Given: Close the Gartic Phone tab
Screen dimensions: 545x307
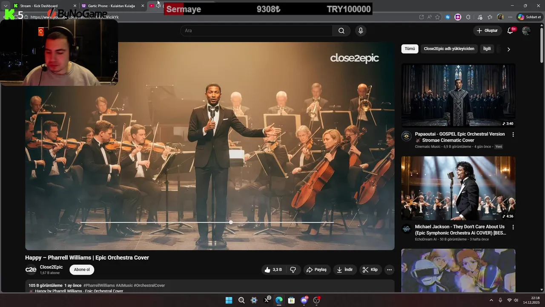Looking at the screenshot, I should point(143,6).
